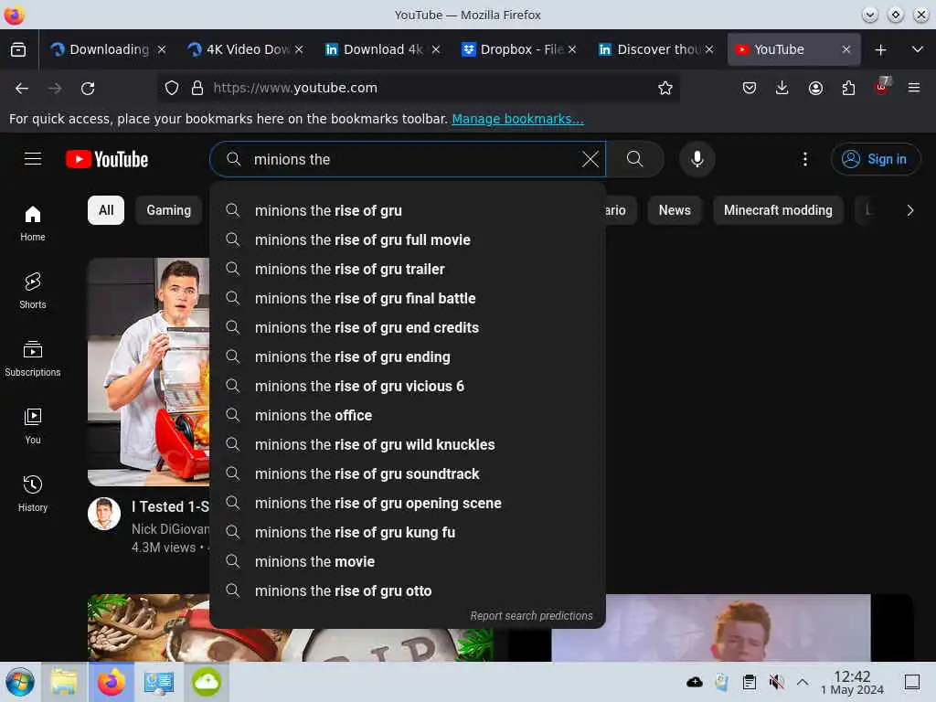This screenshot has width=936, height=702.
Task: Go to Home in sidebar
Action: (x=33, y=223)
